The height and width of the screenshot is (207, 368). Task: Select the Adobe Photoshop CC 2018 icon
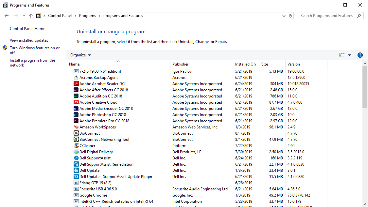tap(76, 114)
